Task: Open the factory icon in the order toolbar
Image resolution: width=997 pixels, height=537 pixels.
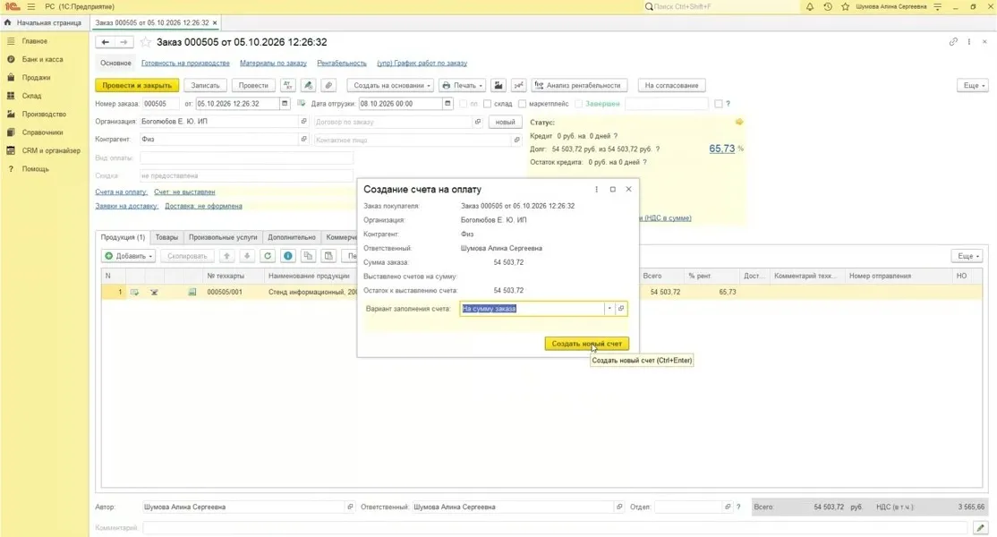Action: (498, 85)
